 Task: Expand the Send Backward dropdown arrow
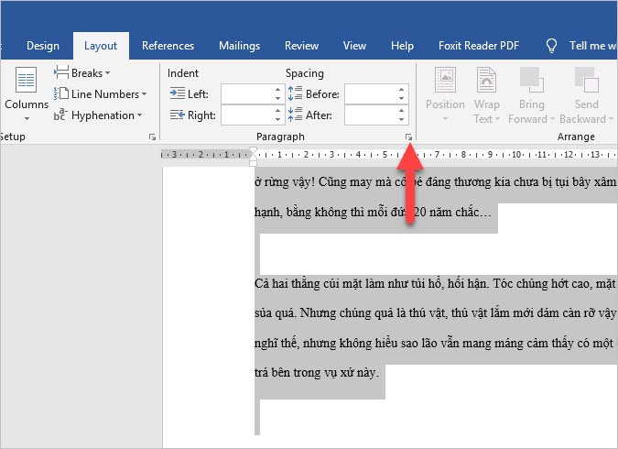click(611, 119)
